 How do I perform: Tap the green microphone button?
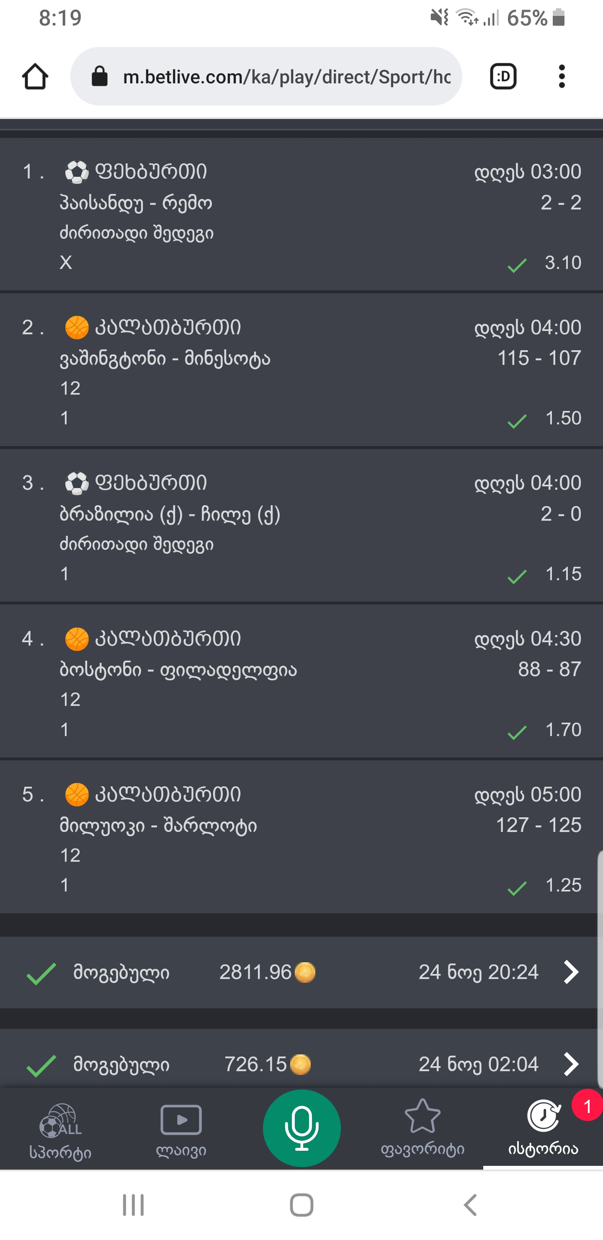[302, 1128]
